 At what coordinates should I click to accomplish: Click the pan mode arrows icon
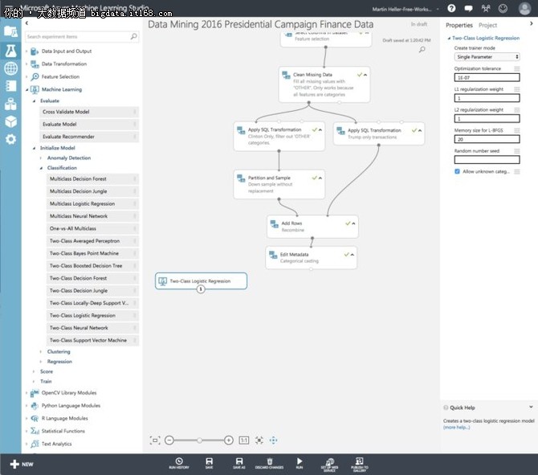point(274,440)
